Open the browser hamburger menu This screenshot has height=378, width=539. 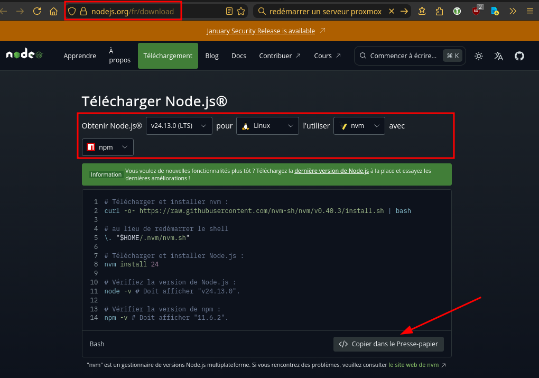529,11
